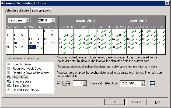Click February 27 in the calendar
Screen dimensions: 171x108
point(32,47)
